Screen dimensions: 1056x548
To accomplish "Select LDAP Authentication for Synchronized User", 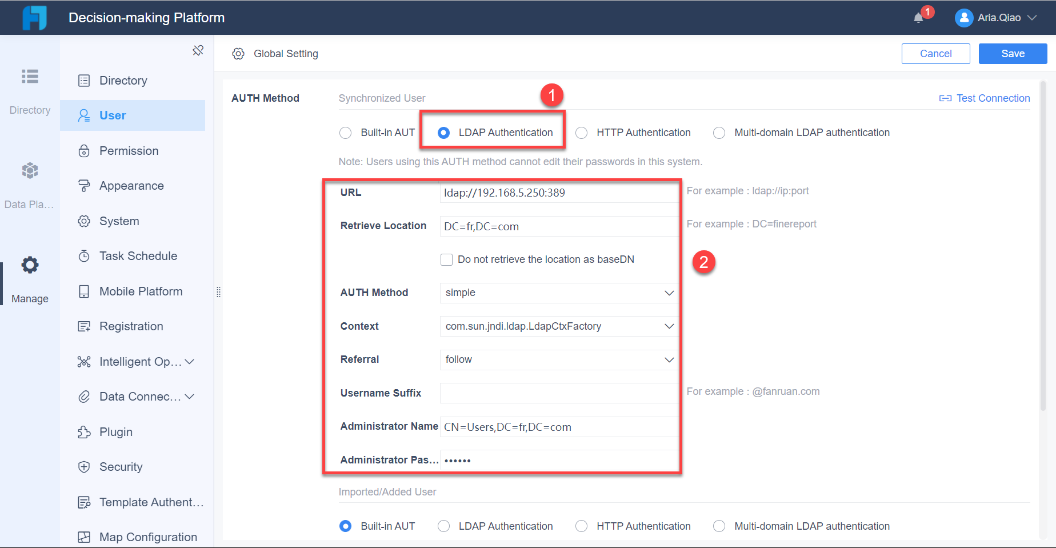I will coord(443,132).
